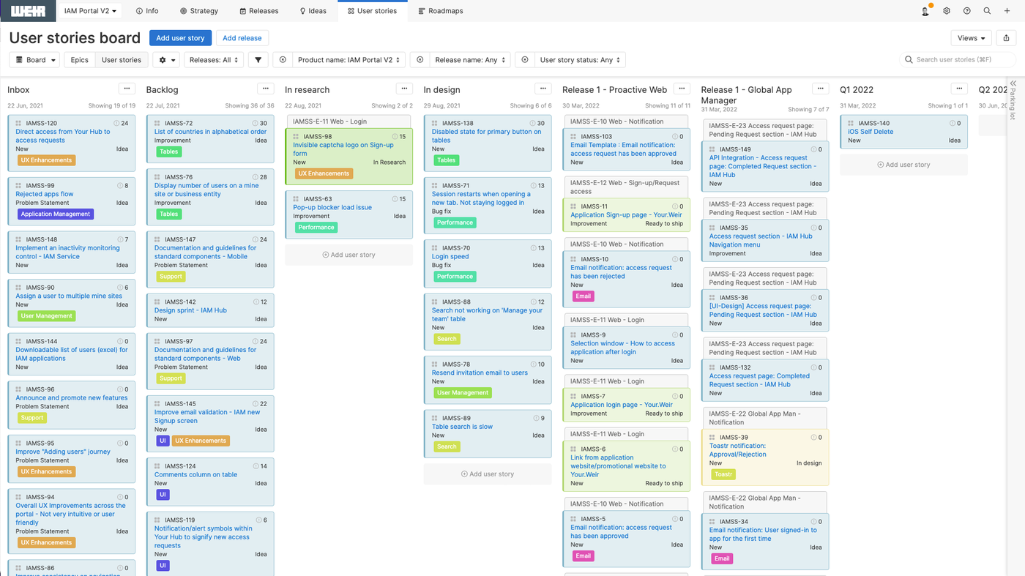This screenshot has width=1025, height=576.
Task: Click the Add release button
Action: (242, 38)
